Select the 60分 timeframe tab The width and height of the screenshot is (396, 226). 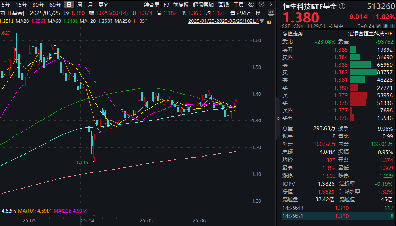coord(55,5)
